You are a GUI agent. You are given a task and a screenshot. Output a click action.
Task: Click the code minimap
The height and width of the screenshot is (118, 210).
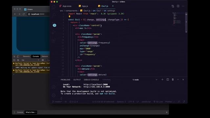(178, 19)
